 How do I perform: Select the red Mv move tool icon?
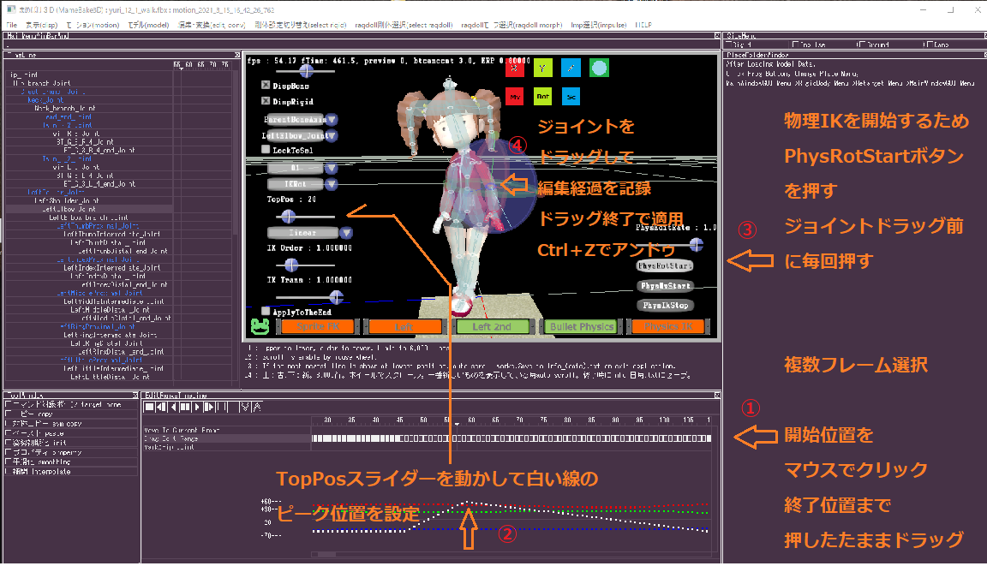point(514,97)
